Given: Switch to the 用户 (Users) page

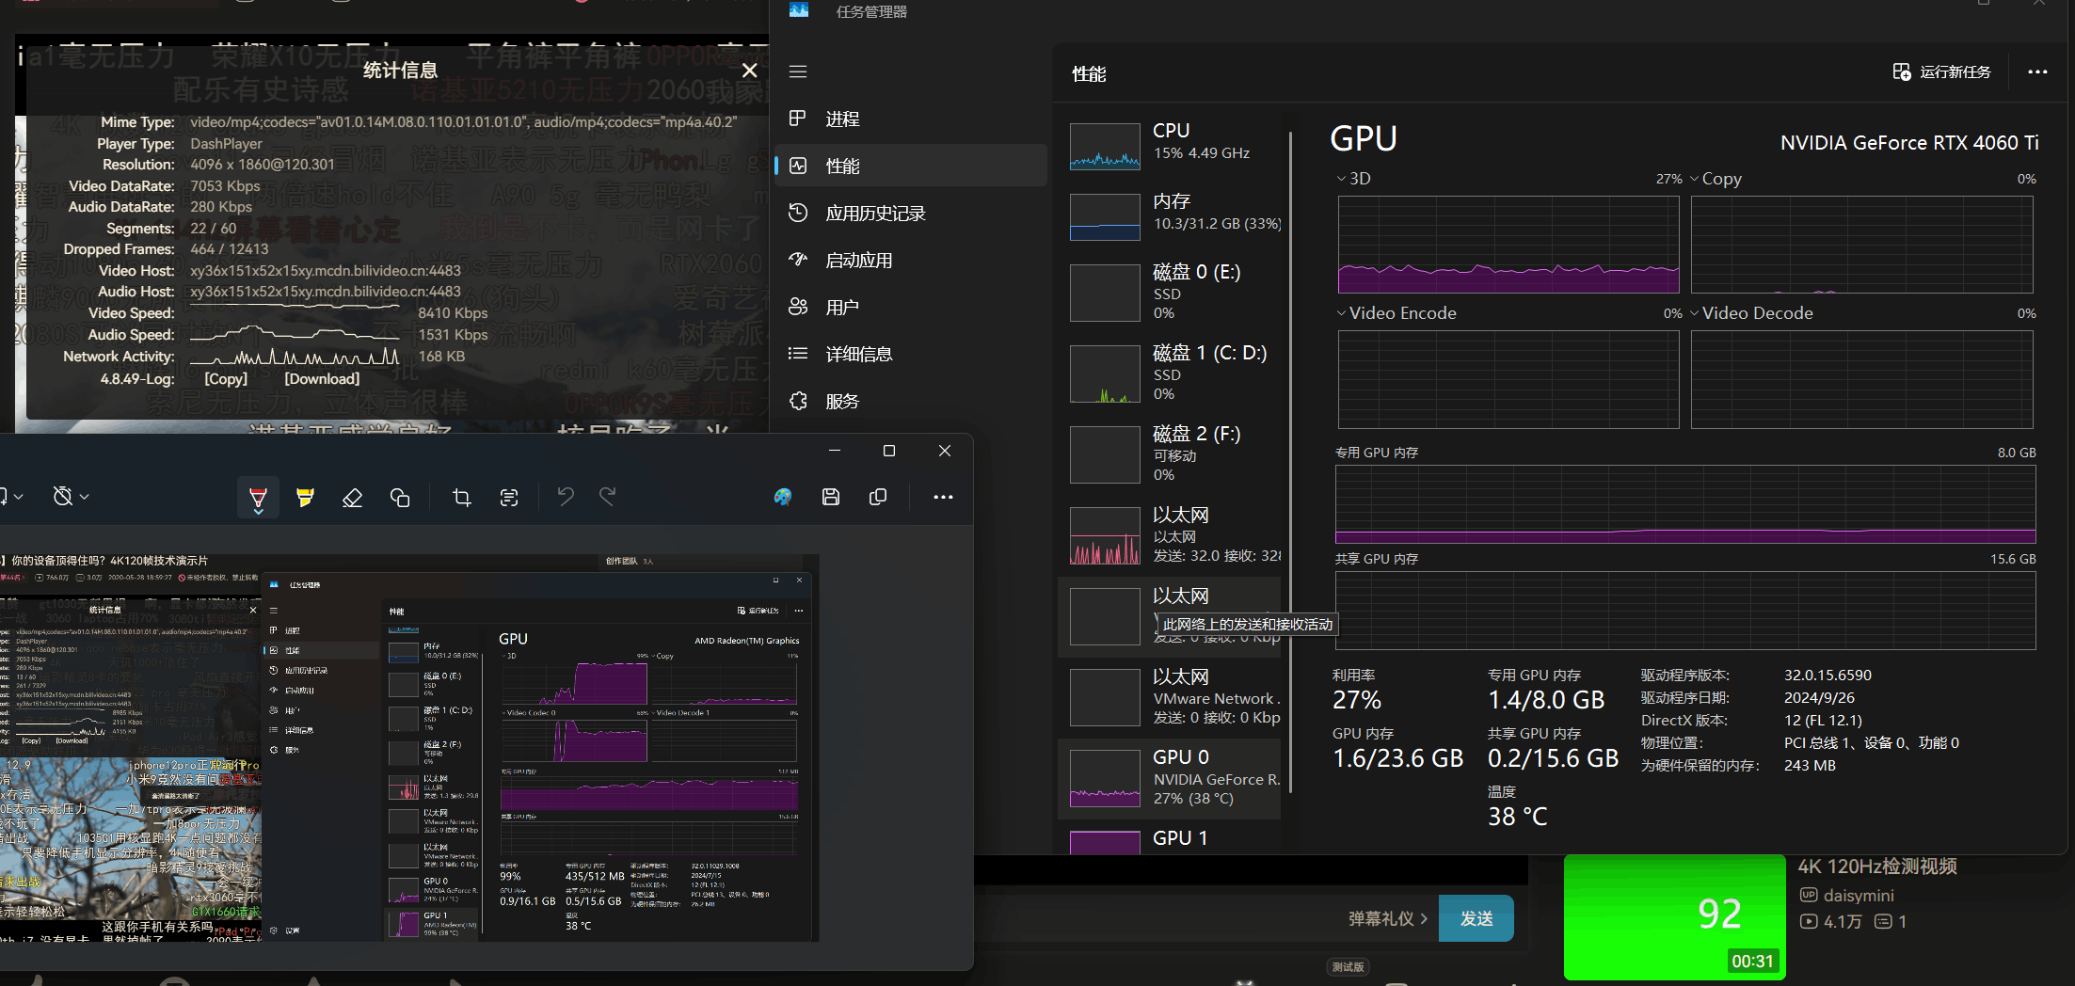Looking at the screenshot, I should point(911,307).
